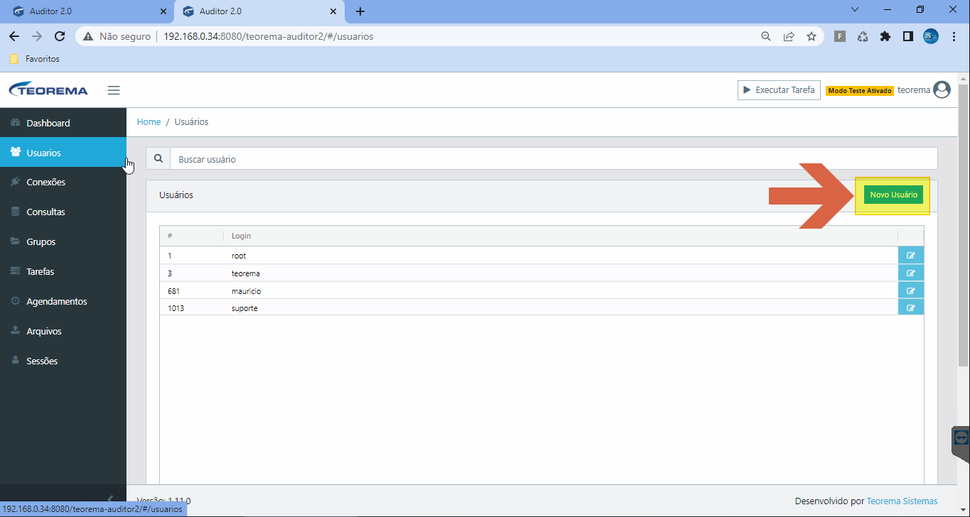Click the Não seguro security warning
Viewport: 970px width, 517px height.
(117, 36)
